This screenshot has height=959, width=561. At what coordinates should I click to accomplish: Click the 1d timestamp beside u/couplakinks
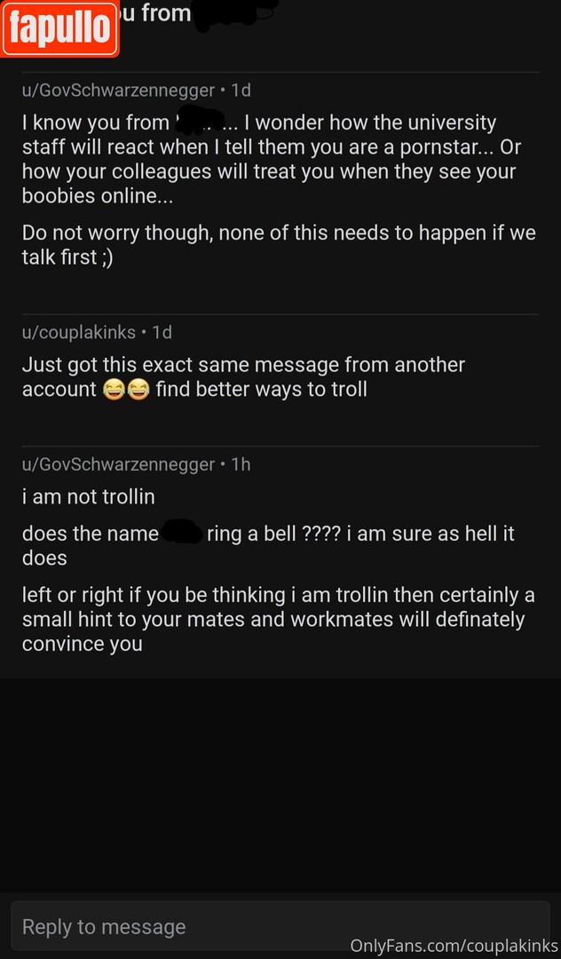tap(162, 332)
